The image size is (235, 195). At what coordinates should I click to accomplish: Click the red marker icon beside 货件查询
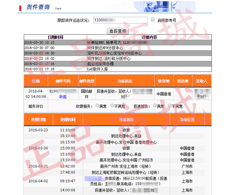point(20,8)
